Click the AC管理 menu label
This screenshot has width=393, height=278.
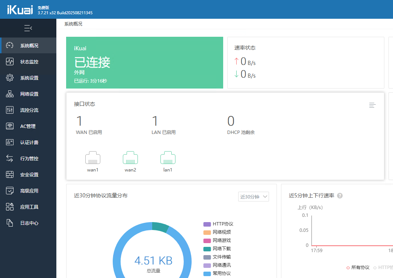pyautogui.click(x=28, y=126)
